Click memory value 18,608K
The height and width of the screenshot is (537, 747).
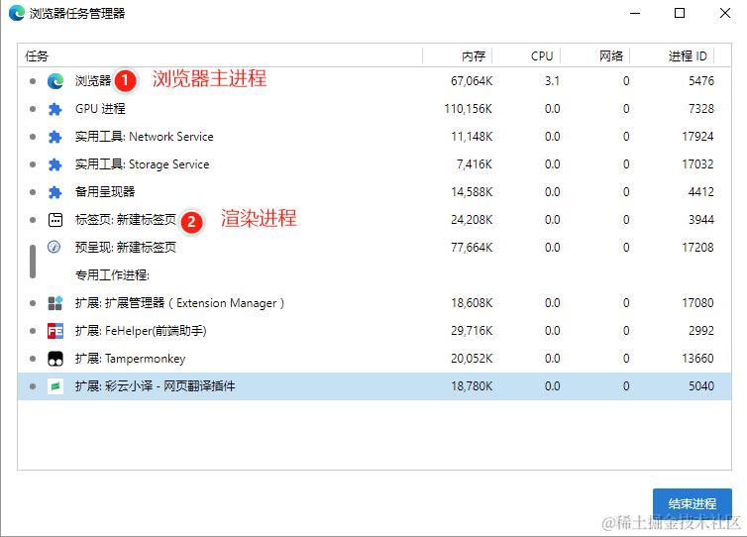coord(472,302)
